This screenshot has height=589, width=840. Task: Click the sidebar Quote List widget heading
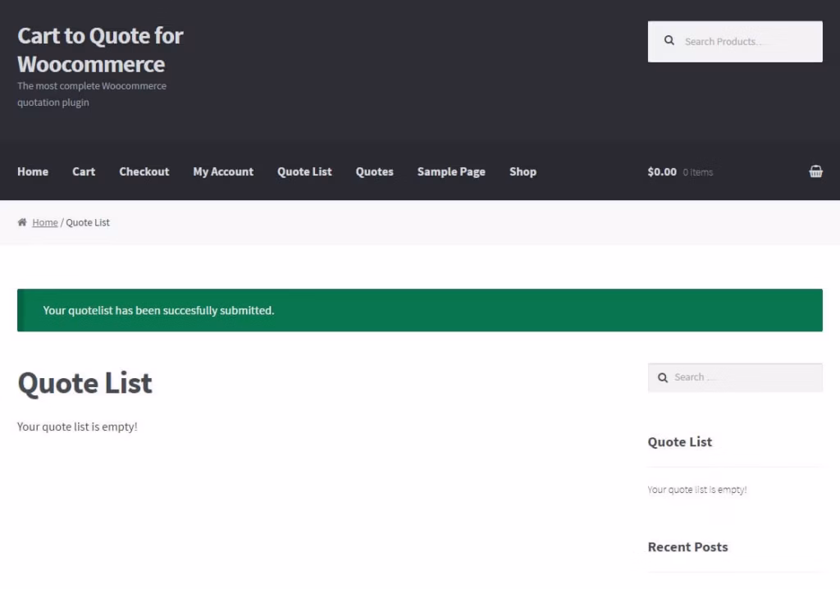point(680,441)
